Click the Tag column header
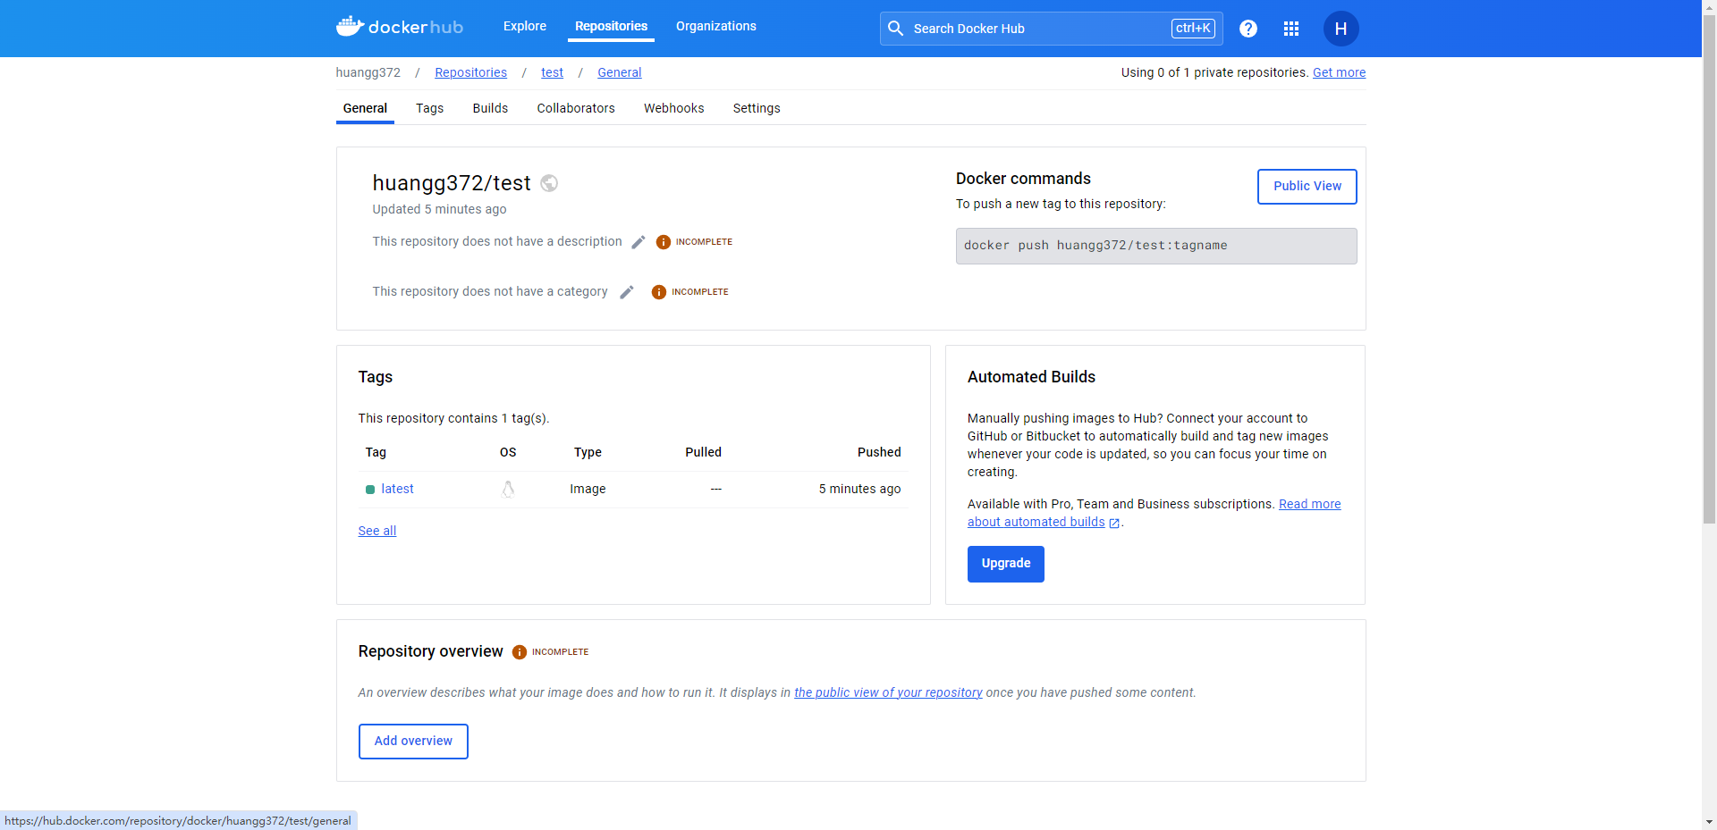 click(x=376, y=452)
